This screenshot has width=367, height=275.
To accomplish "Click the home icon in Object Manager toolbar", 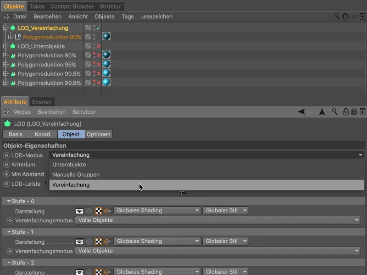I will 345,16.
